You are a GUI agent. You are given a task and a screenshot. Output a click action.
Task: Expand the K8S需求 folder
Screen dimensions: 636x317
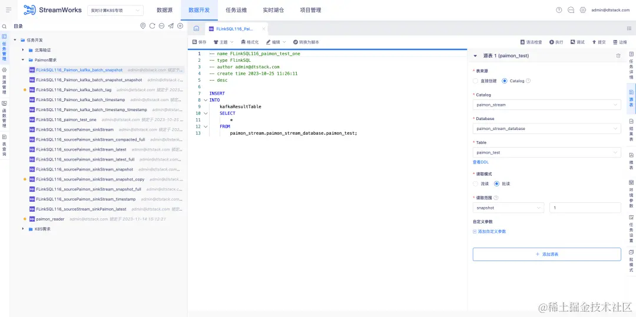tap(23, 229)
